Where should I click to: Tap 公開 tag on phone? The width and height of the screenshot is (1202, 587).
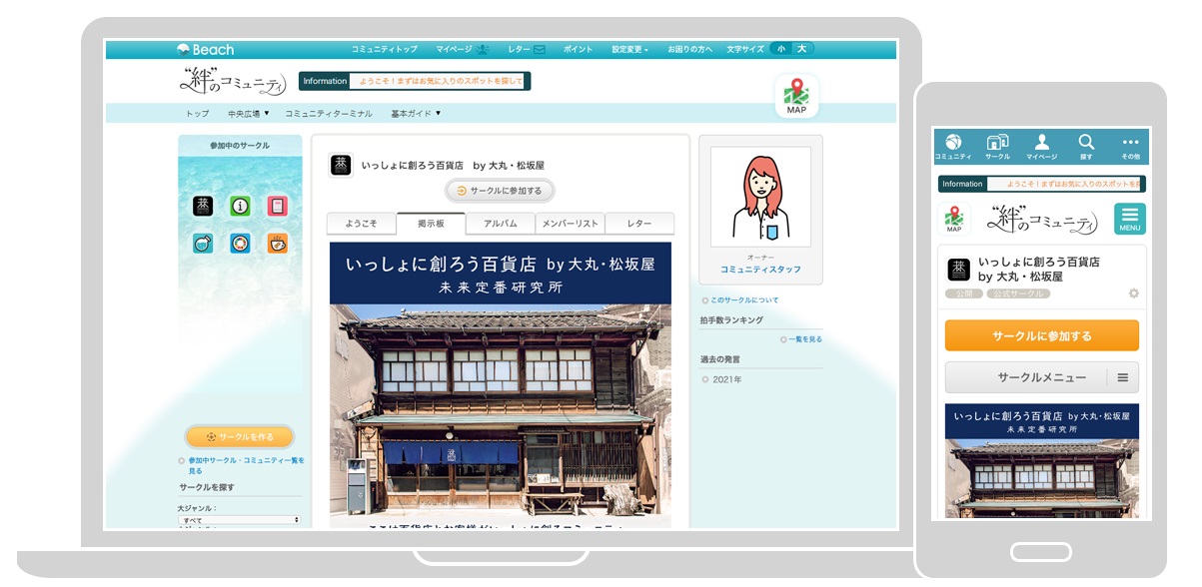964,293
